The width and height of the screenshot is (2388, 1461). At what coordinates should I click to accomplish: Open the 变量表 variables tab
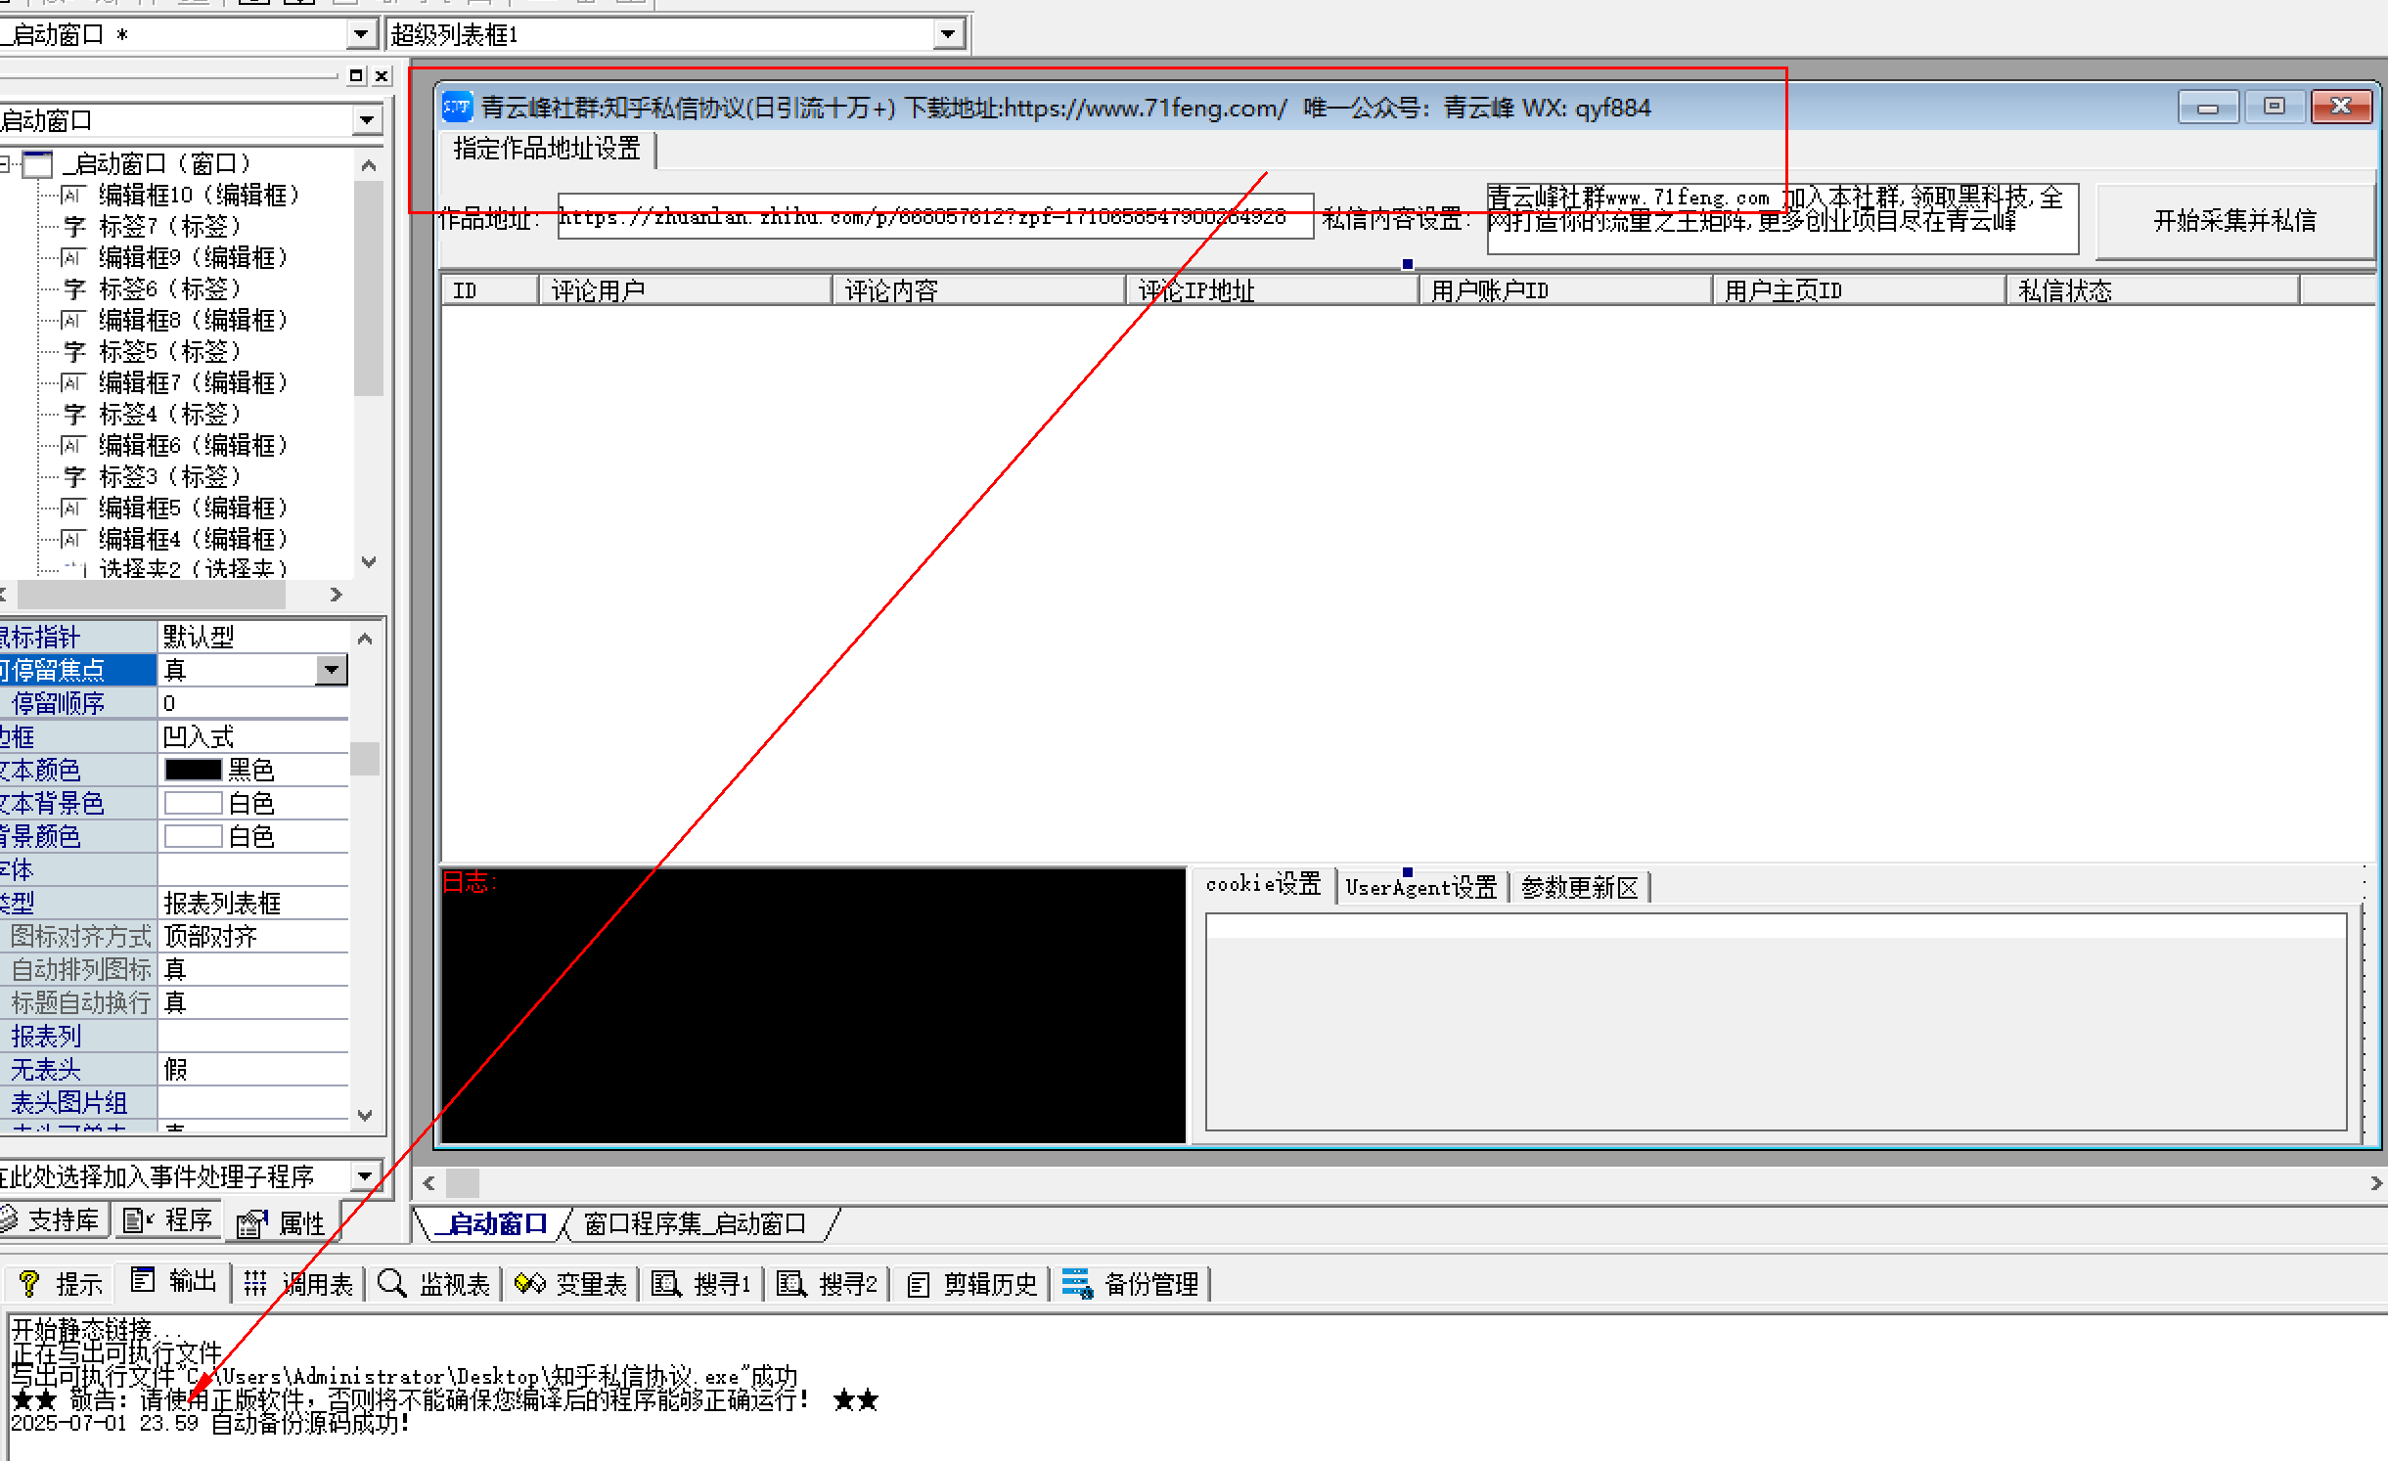[x=570, y=1283]
